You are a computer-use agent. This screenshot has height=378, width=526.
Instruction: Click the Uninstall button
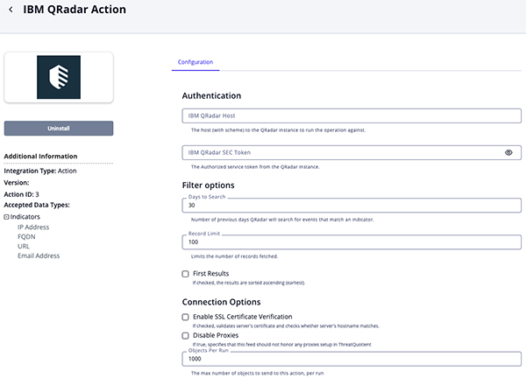click(59, 129)
